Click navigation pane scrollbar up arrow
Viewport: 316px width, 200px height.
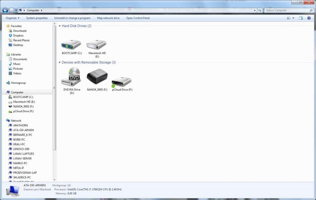(x=54, y=24)
